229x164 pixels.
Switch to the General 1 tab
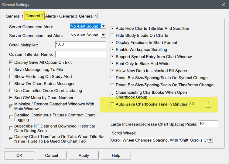click(15, 16)
